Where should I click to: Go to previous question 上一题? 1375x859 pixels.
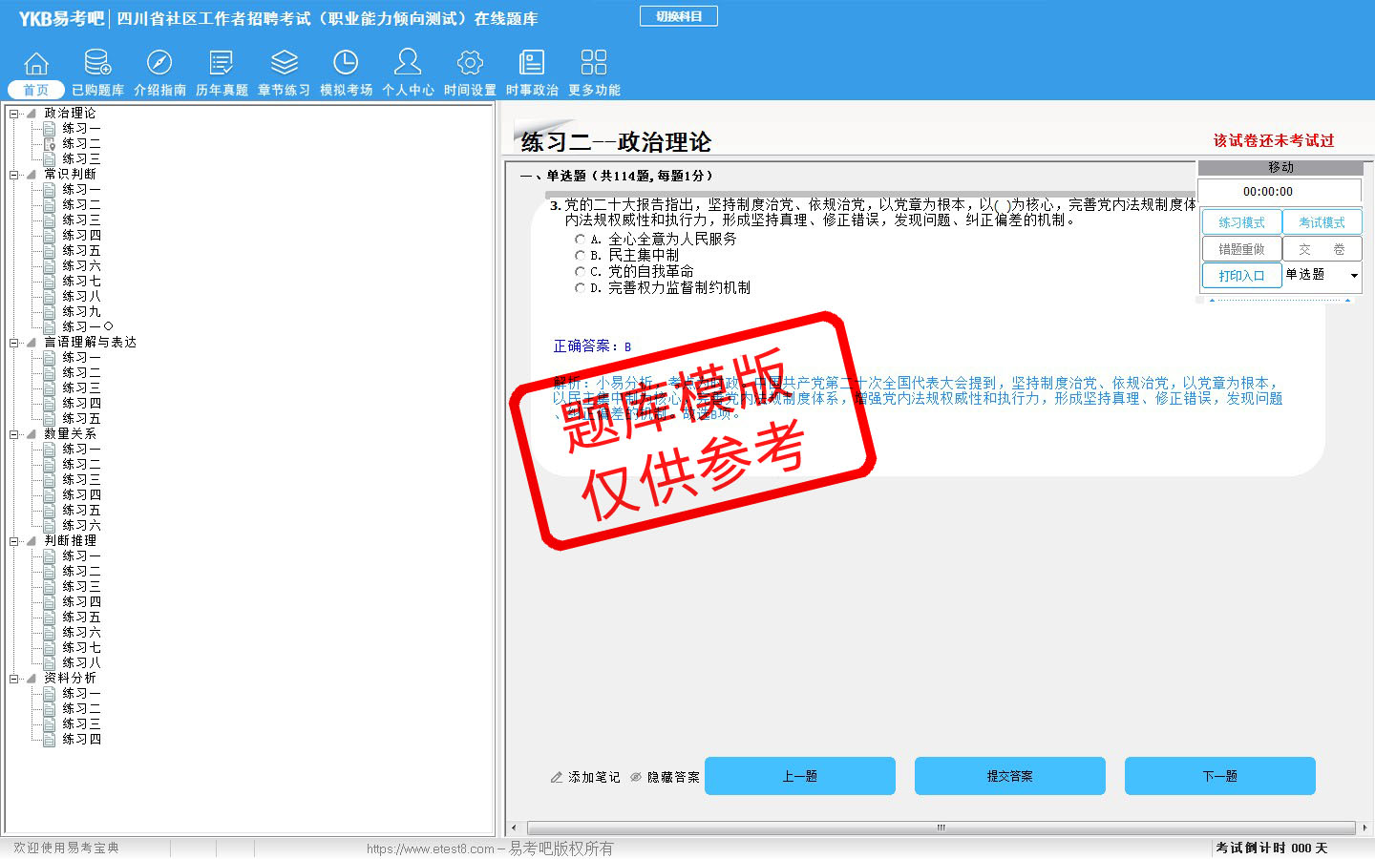point(800,776)
